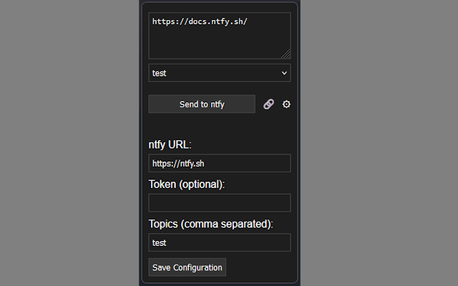Image resolution: width=458 pixels, height=286 pixels.
Task: Click the link icon beside Send button
Action: point(268,104)
